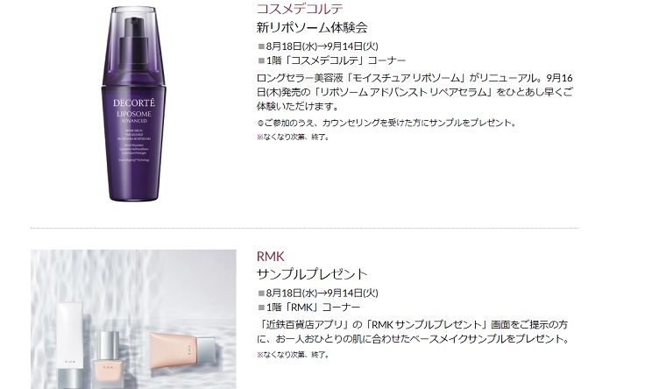Screen dimensions: 666x389
Task: Click the square bullet before RMK date
Action: tap(261, 293)
